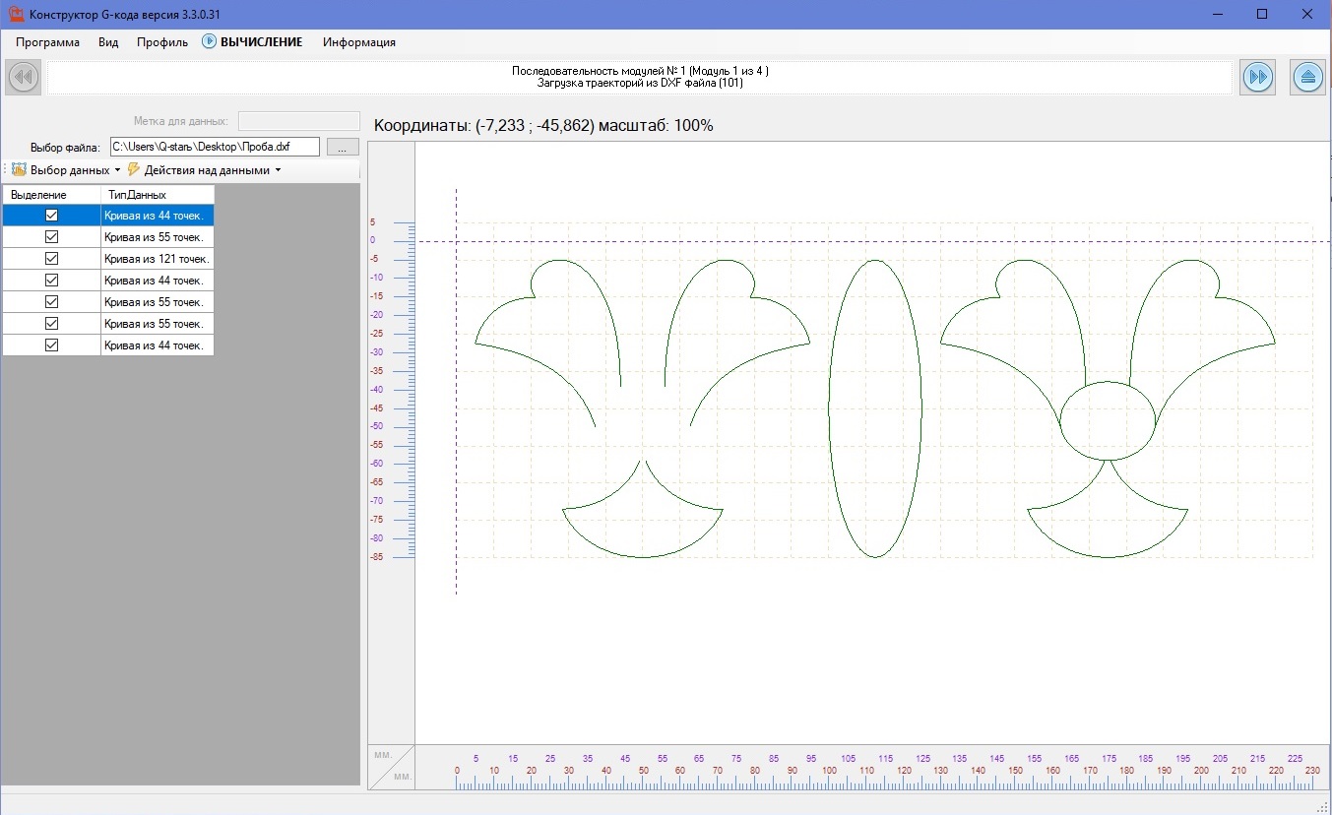Select the highlighted Кривая из 44 точек. cell

coord(158,216)
